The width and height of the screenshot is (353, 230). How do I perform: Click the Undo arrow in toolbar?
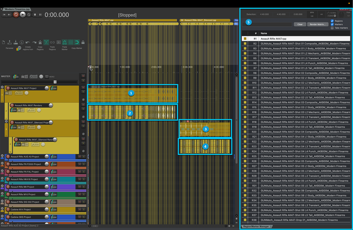click(27, 42)
